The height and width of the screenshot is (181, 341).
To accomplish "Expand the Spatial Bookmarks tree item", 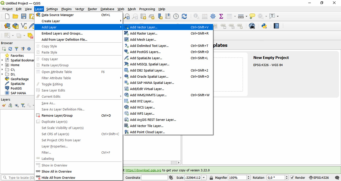I will tap(2, 60).
